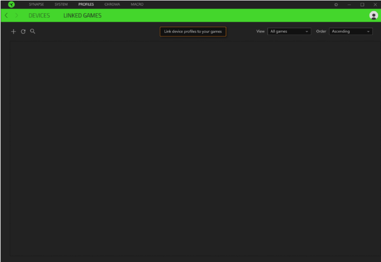This screenshot has width=381, height=262.
Task: Open the game search magnifier
Action: click(33, 31)
